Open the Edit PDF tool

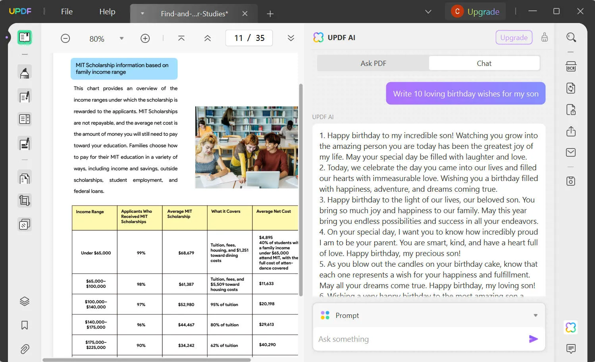tap(25, 96)
